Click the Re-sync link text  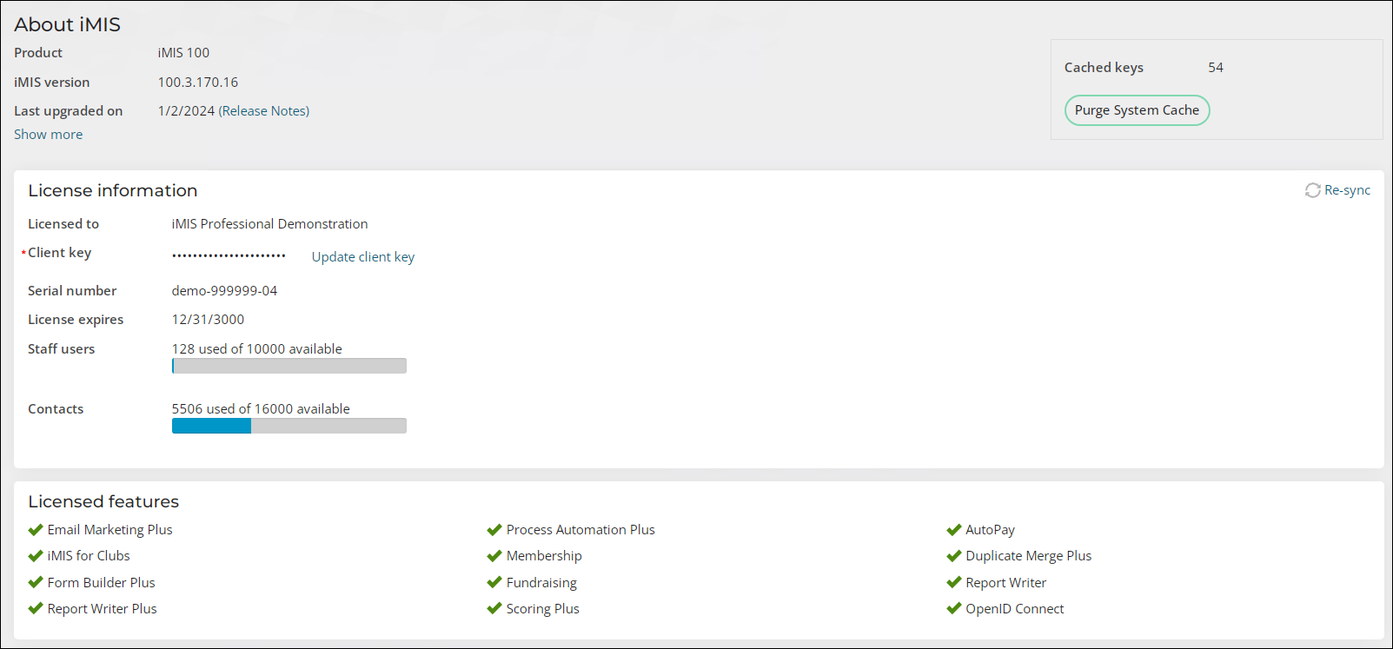coord(1347,190)
